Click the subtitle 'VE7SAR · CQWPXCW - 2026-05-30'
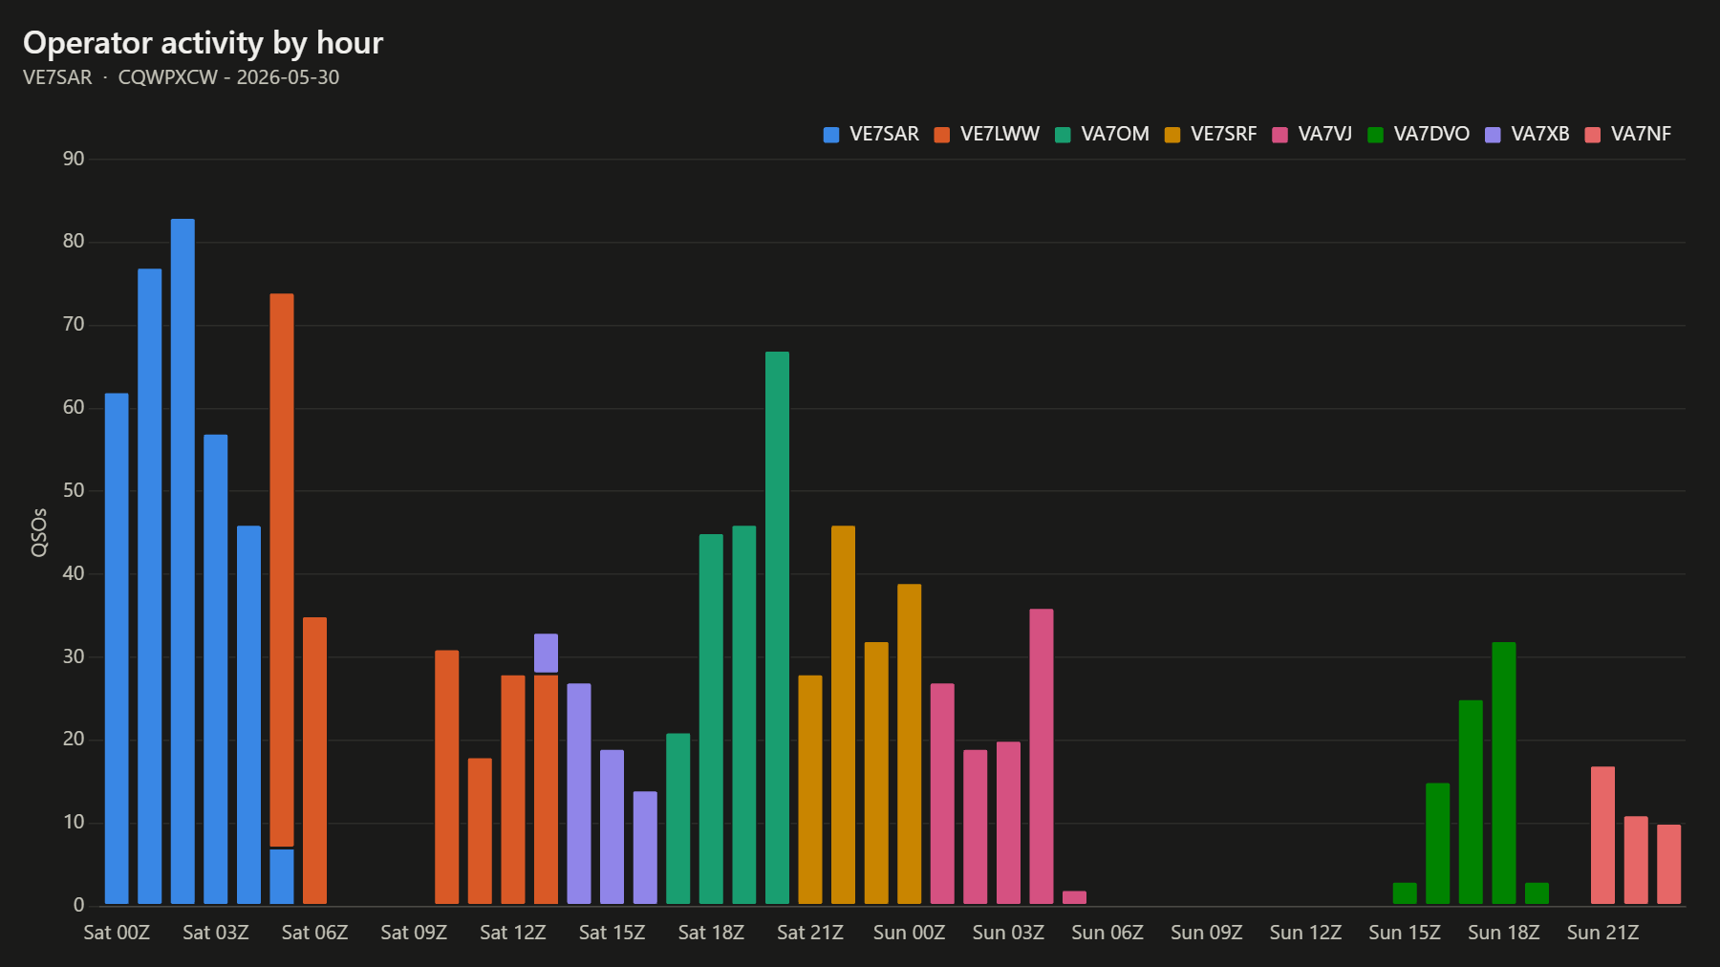1720x967 pixels. (x=181, y=77)
